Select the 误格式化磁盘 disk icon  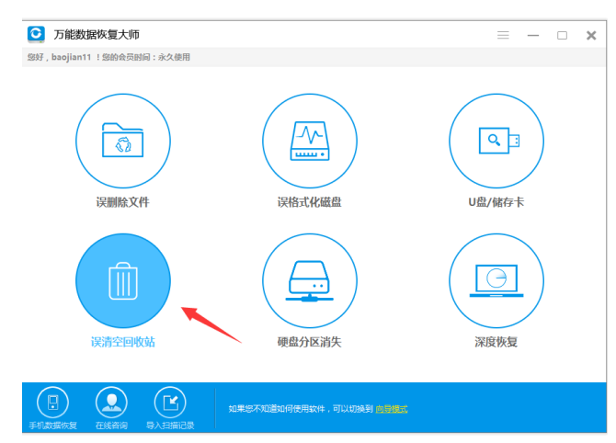click(309, 141)
